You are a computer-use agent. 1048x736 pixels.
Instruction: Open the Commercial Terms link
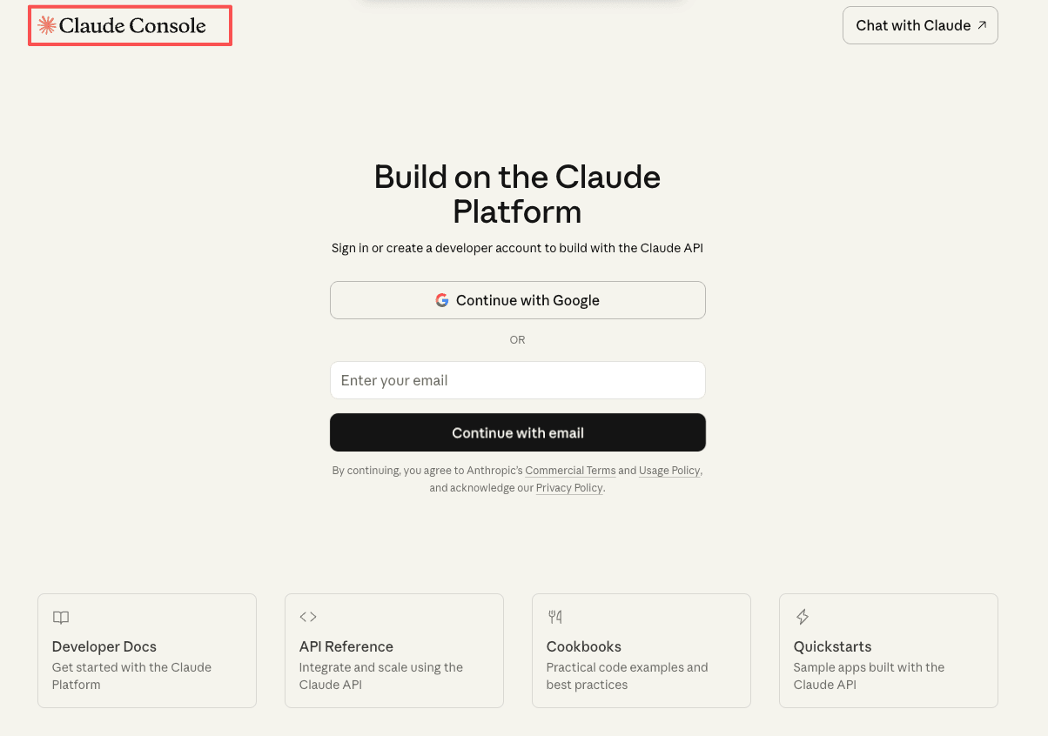pos(570,470)
